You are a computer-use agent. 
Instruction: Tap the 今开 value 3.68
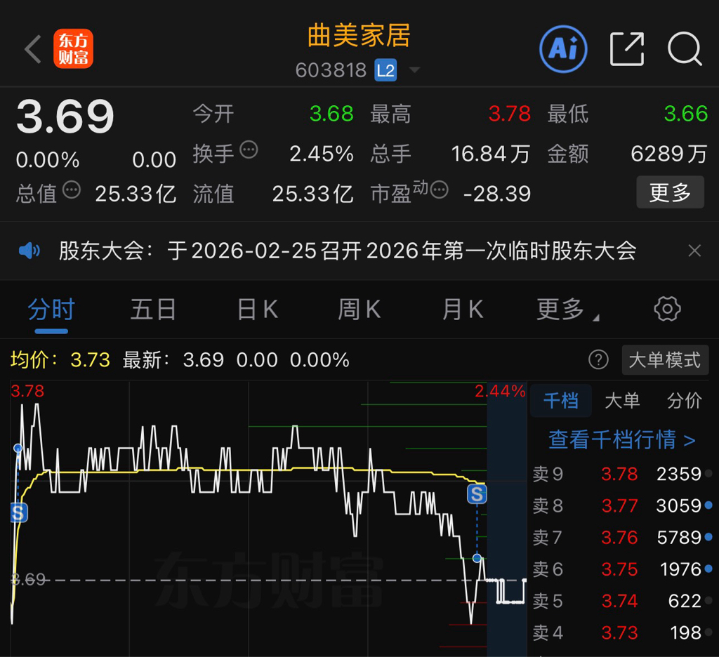pos(331,113)
